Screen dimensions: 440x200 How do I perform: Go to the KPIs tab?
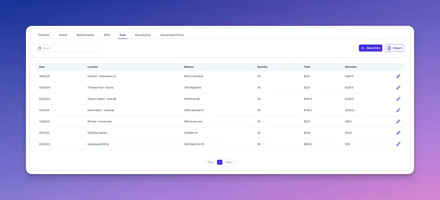click(x=107, y=35)
